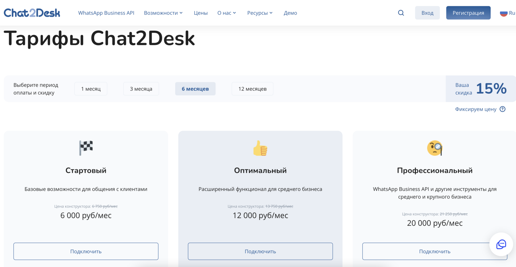This screenshot has width=516, height=267.
Task: Open the search magnifier icon
Action: tap(401, 13)
